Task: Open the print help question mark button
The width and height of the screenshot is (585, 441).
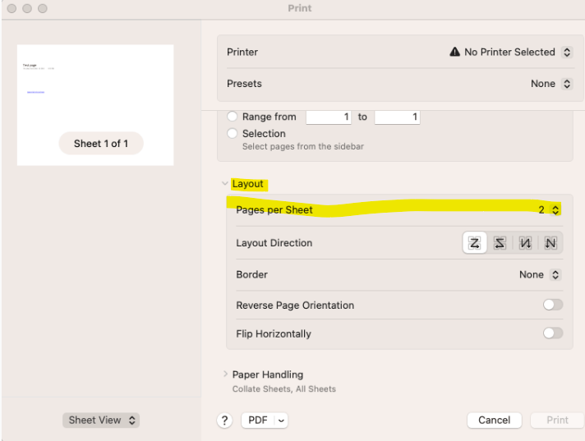Action: click(224, 420)
